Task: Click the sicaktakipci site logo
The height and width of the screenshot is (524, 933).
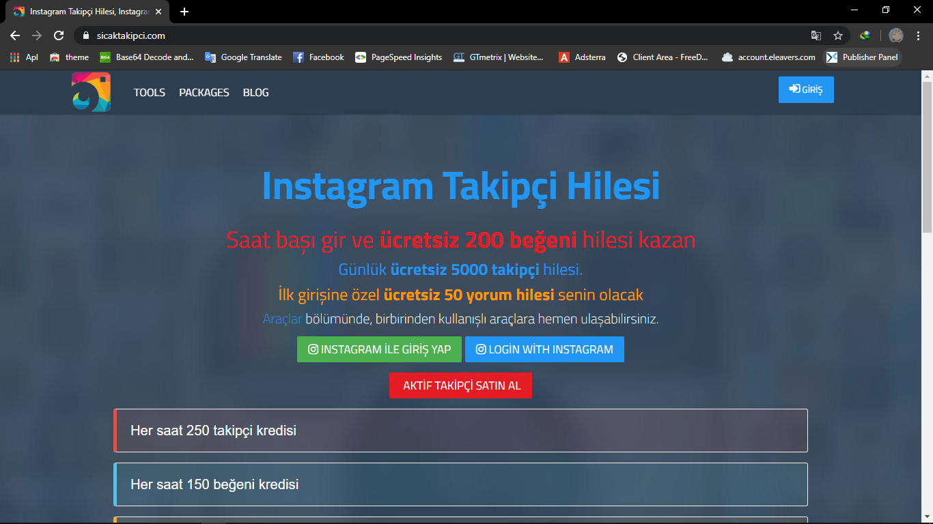Action: coord(91,91)
